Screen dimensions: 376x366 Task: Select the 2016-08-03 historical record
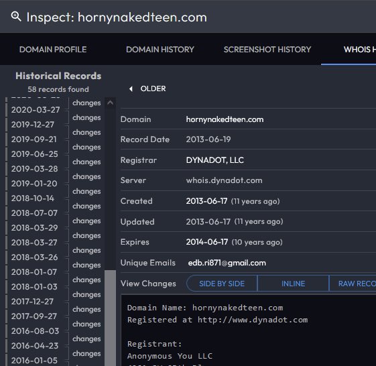point(35,331)
